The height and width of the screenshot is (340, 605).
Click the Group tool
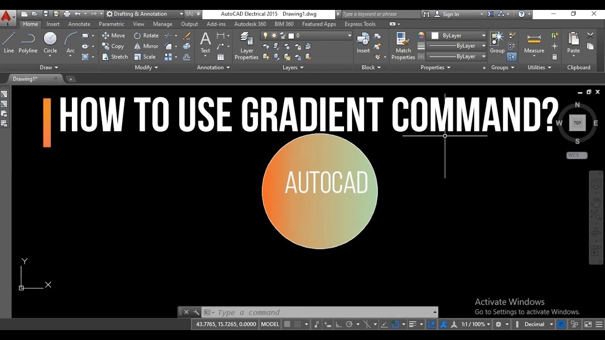497,42
